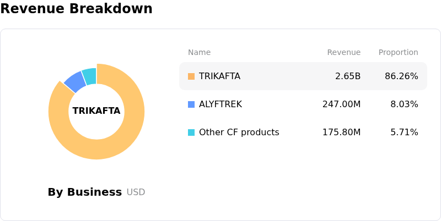Select the TRIKAFTA row in the table
Viewport: 441px width, 221px height.
(x=303, y=76)
